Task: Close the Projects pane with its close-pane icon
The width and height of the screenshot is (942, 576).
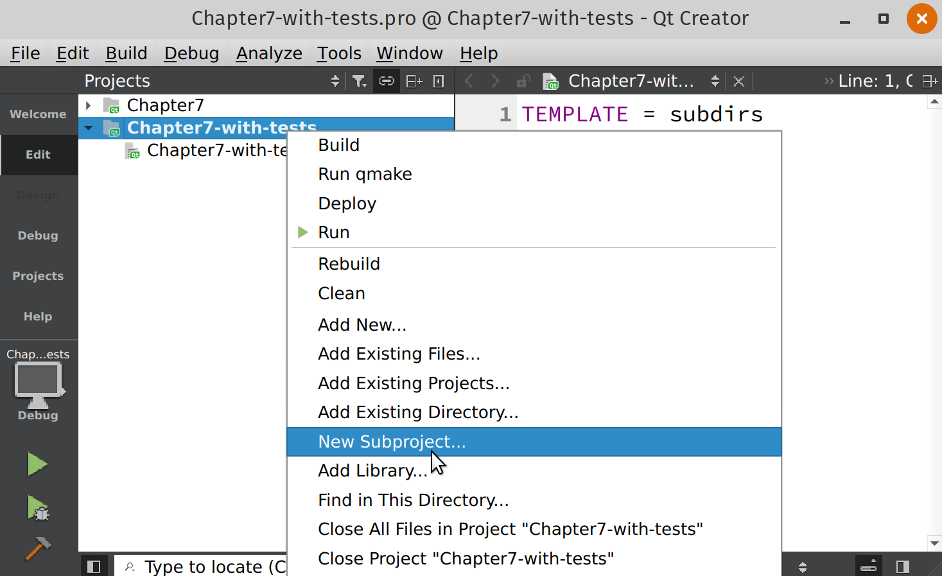Action: pos(437,81)
